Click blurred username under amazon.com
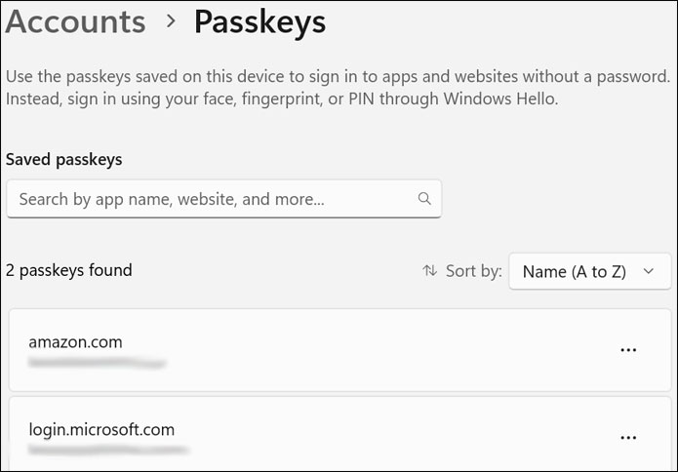This screenshot has width=678, height=472. click(x=96, y=363)
